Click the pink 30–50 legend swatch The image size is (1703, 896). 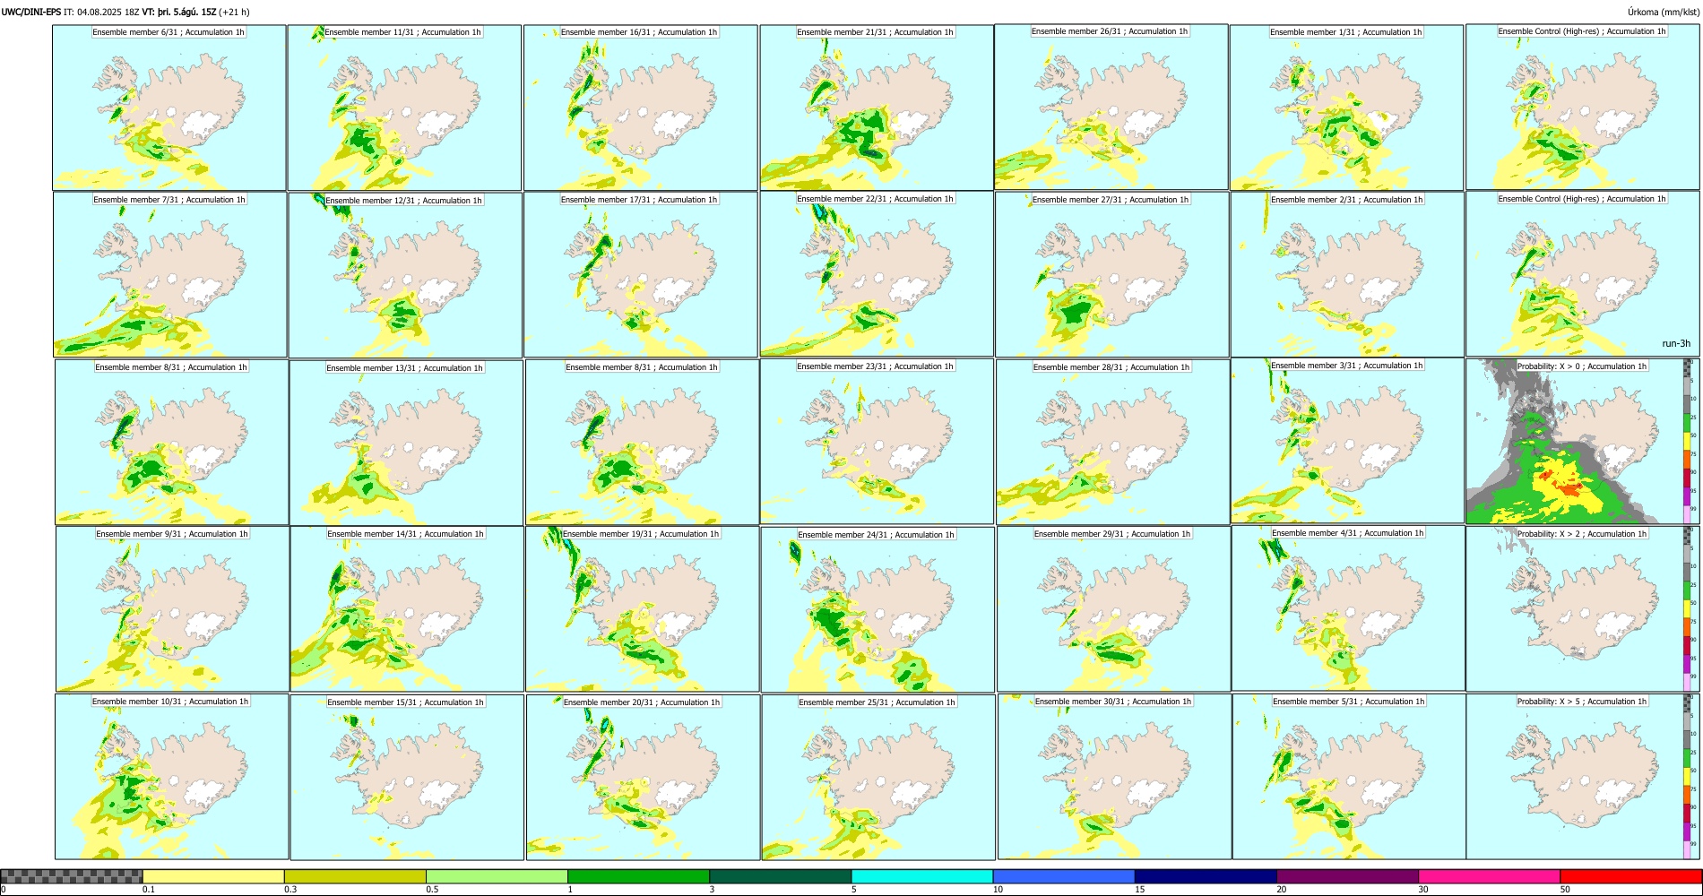tap(1489, 876)
